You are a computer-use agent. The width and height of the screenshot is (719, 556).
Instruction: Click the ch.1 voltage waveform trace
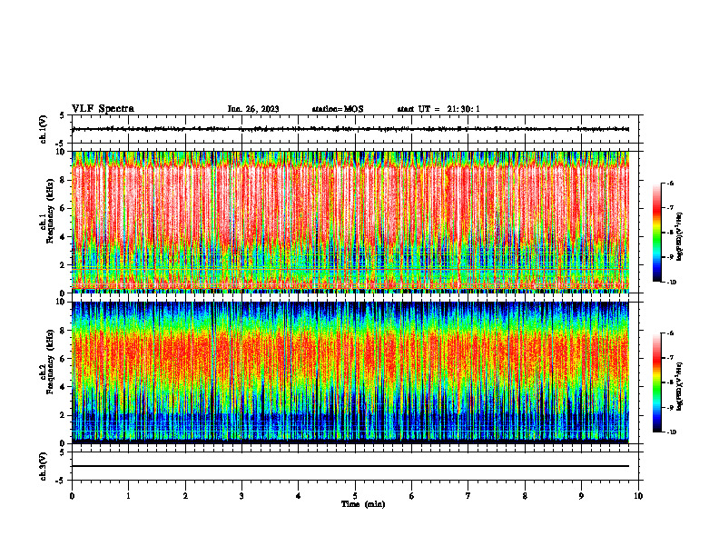350,129
